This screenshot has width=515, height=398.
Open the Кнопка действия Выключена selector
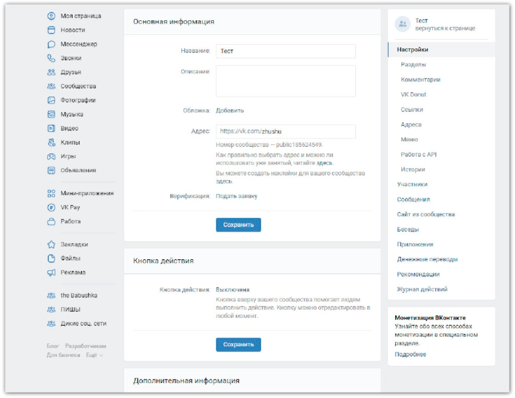pos(232,290)
